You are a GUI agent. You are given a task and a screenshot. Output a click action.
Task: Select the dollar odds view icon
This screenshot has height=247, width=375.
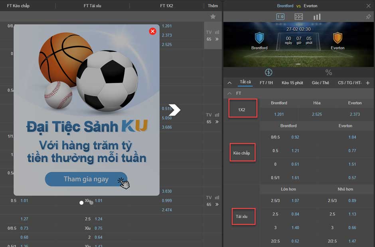pos(268,72)
